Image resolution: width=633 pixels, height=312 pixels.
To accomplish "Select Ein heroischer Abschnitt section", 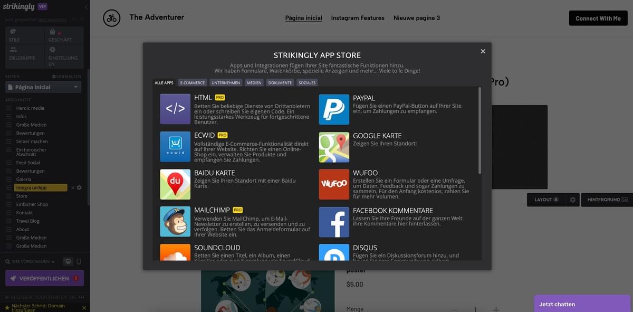I will tap(32, 152).
